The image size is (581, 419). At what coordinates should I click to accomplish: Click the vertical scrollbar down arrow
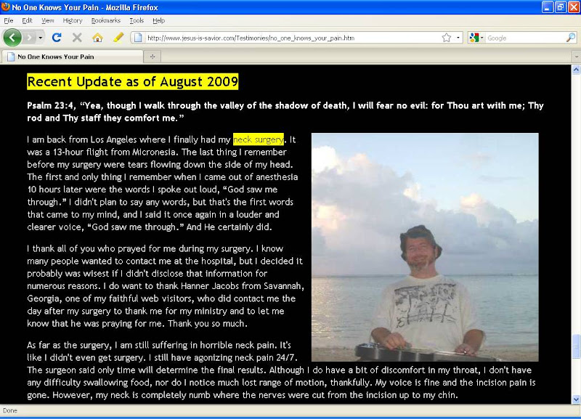(575, 398)
